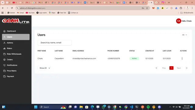
Task: Jump to last page with double-right arrow
Action: [186, 68]
